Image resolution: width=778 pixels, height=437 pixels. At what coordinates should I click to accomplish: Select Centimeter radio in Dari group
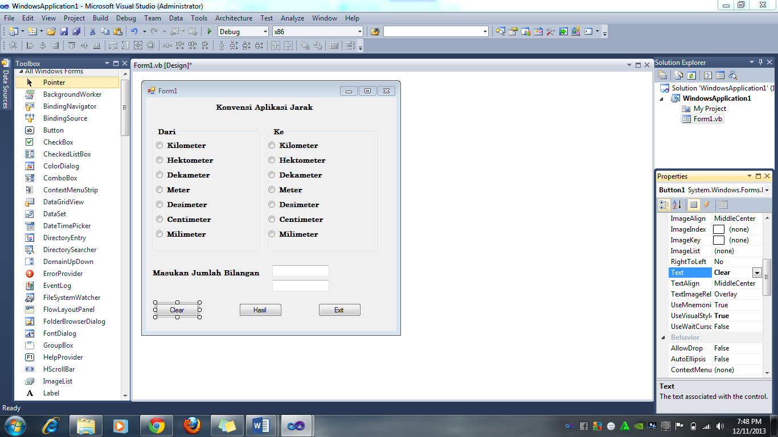click(x=159, y=220)
